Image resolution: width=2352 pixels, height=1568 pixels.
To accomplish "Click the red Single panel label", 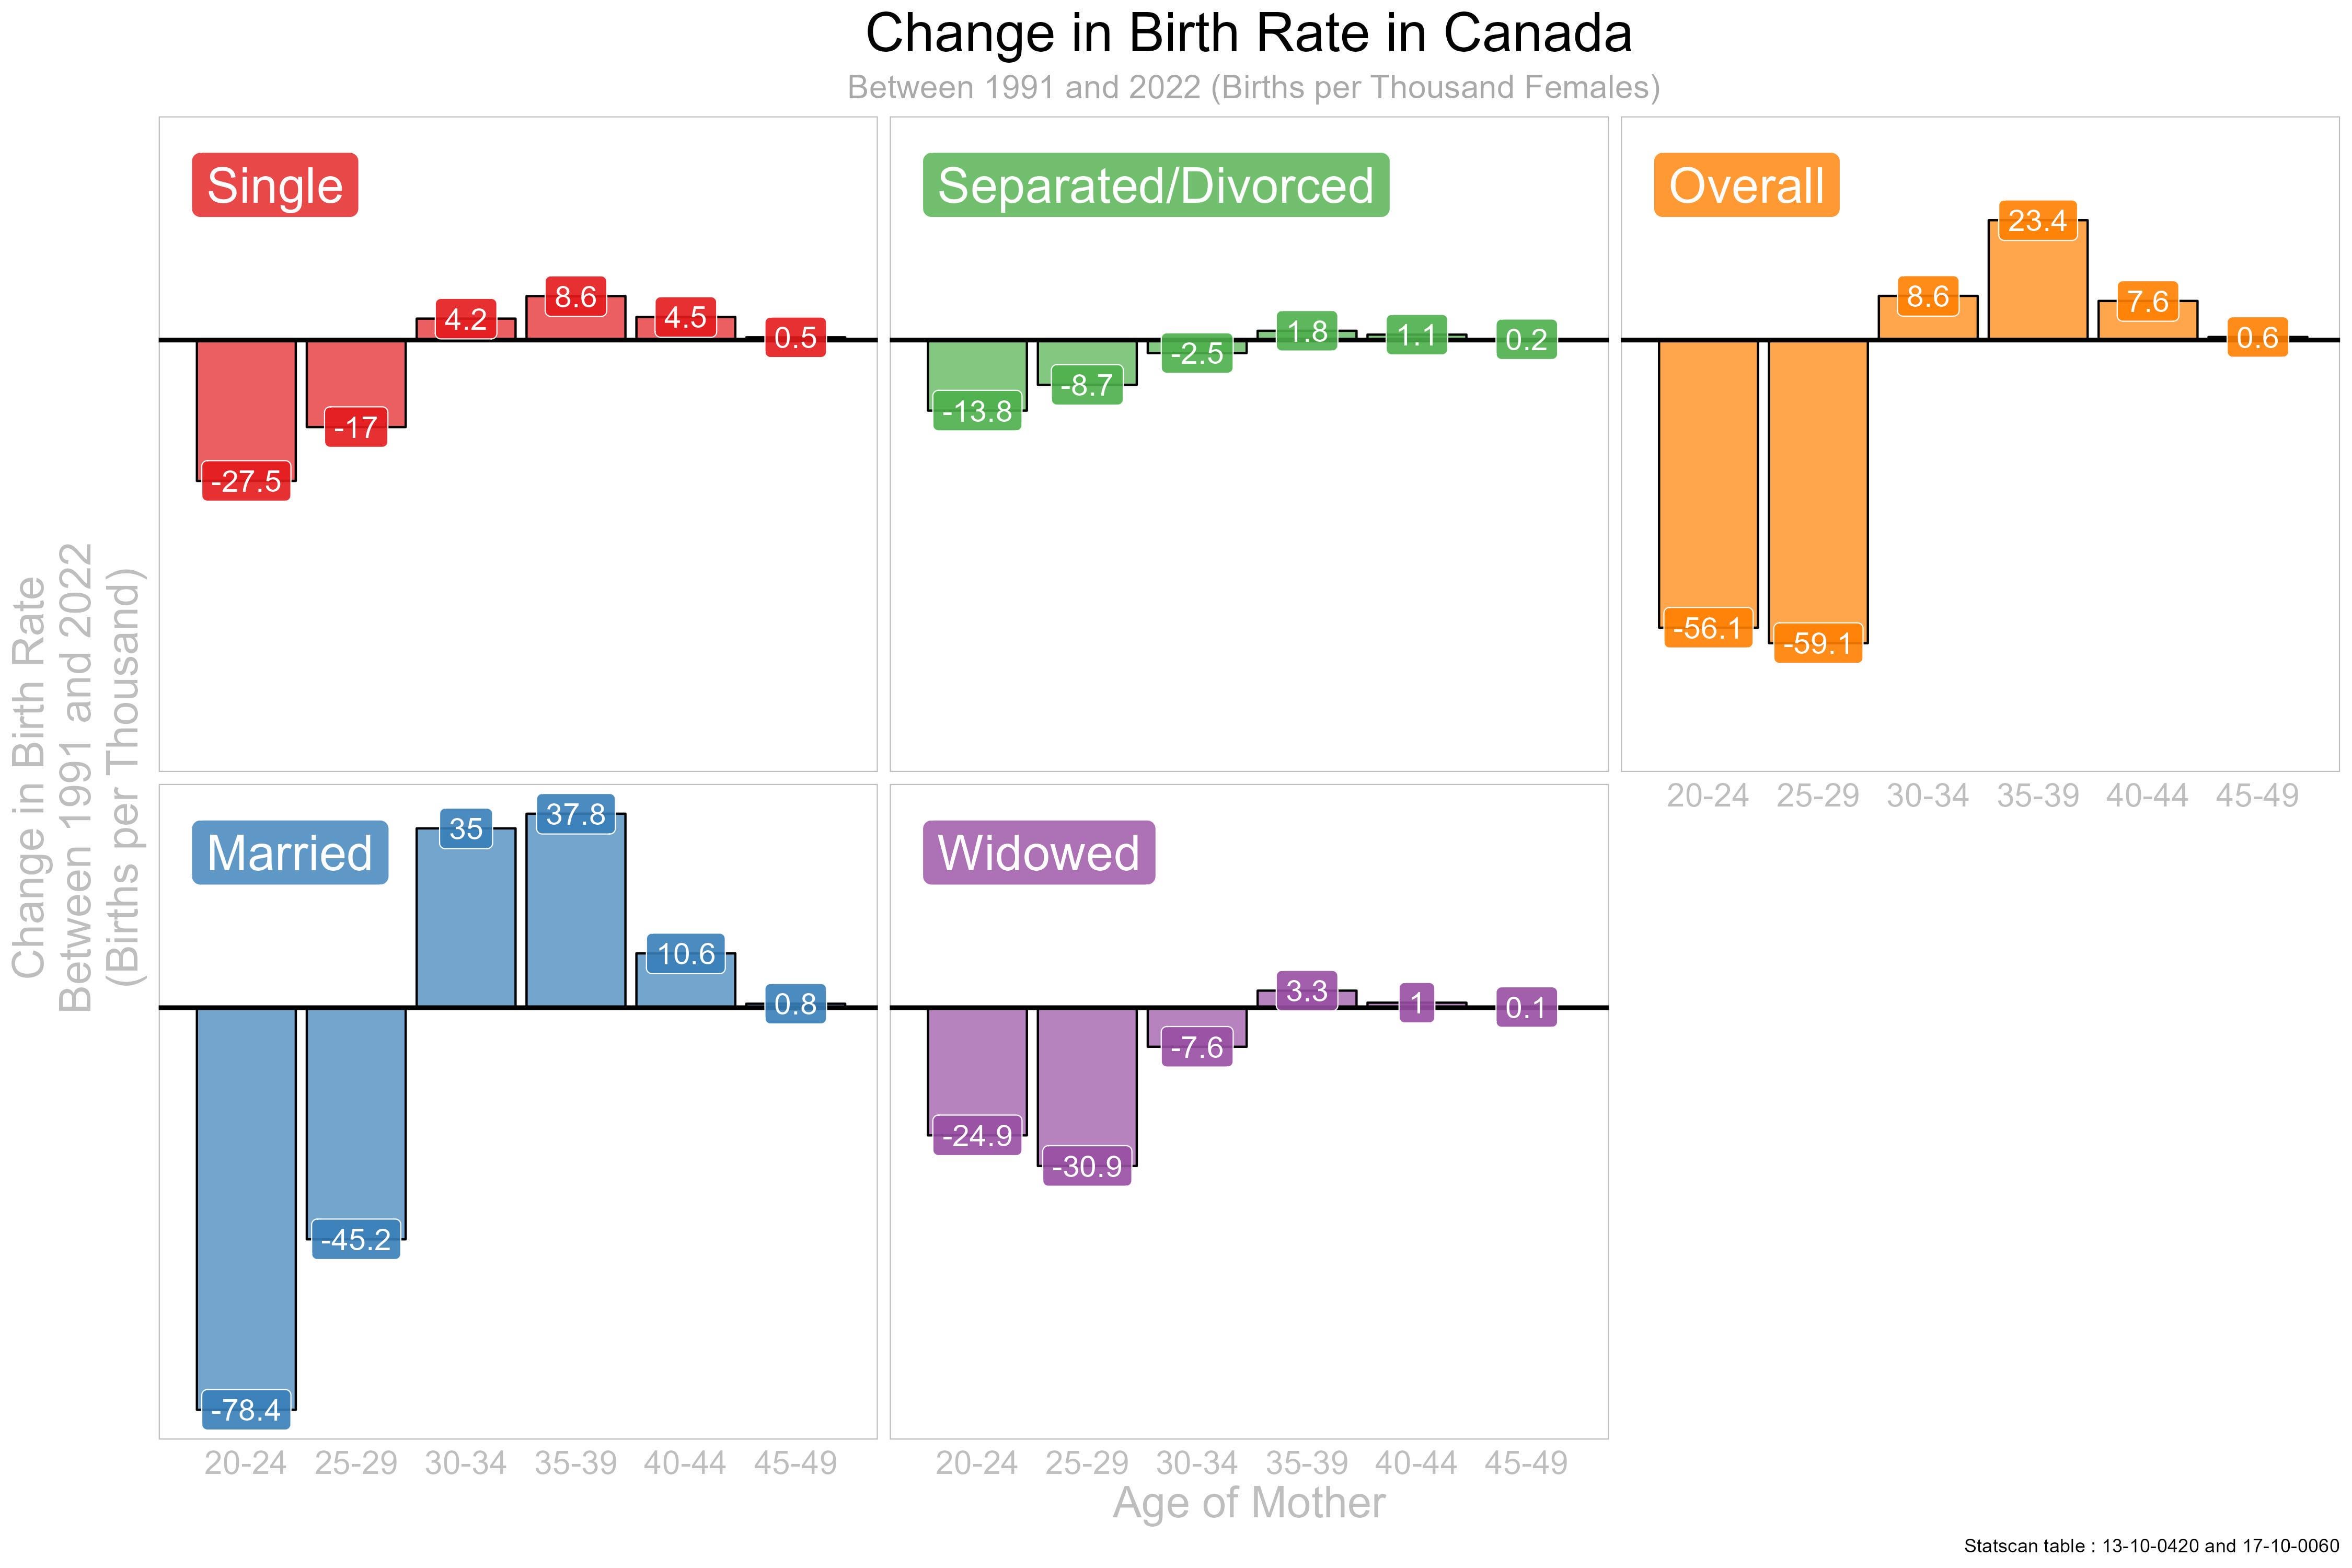I will 274,185.
